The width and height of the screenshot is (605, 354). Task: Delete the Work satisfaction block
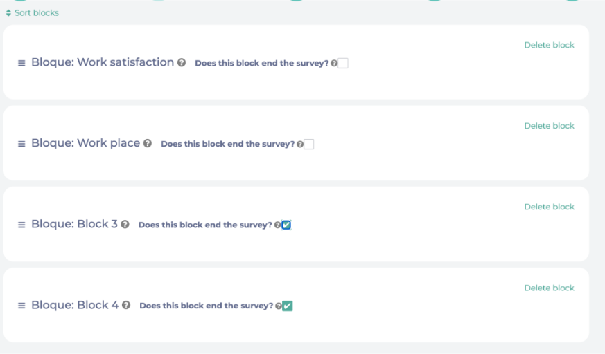549,45
